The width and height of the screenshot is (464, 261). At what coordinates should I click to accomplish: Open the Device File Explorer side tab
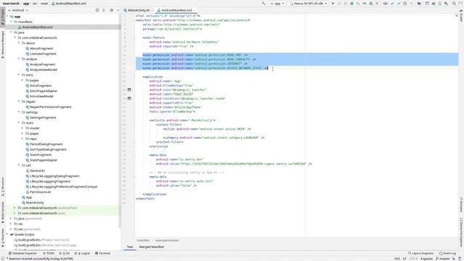click(461, 233)
